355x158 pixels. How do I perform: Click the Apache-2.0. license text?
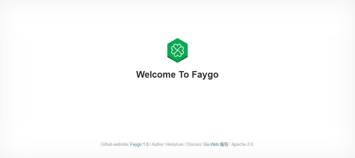click(243, 144)
